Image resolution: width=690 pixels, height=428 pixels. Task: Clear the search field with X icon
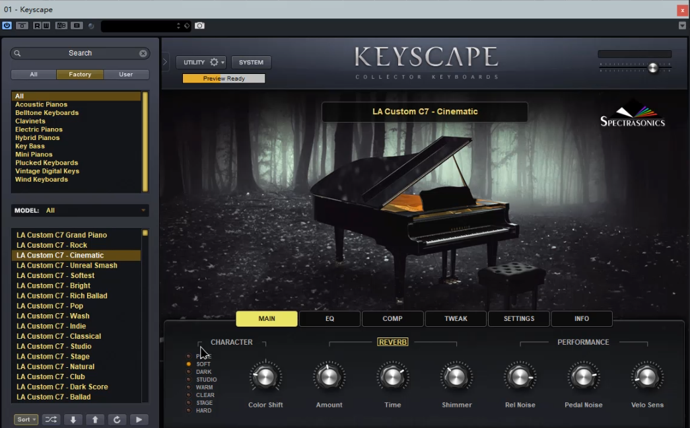tap(143, 54)
